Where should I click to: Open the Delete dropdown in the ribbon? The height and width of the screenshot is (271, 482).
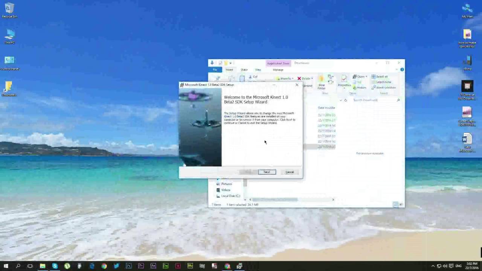tap(305, 79)
